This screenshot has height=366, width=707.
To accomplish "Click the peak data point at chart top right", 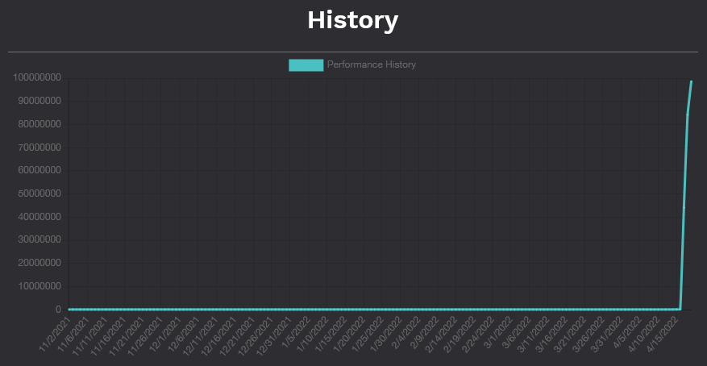I will (691, 81).
